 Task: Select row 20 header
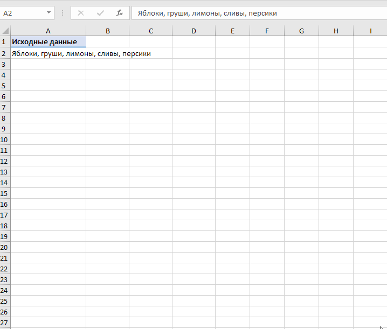5,247
